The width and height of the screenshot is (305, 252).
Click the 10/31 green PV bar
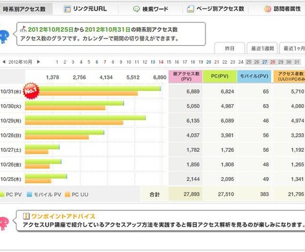[x=99, y=88]
